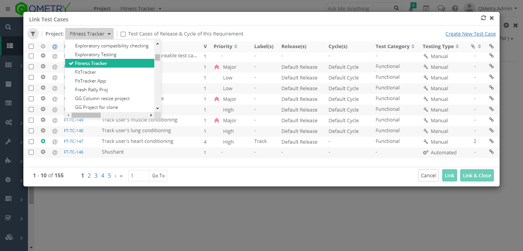Check the box in the first table row
Screen dimensions: 523x251
[x=31, y=56]
